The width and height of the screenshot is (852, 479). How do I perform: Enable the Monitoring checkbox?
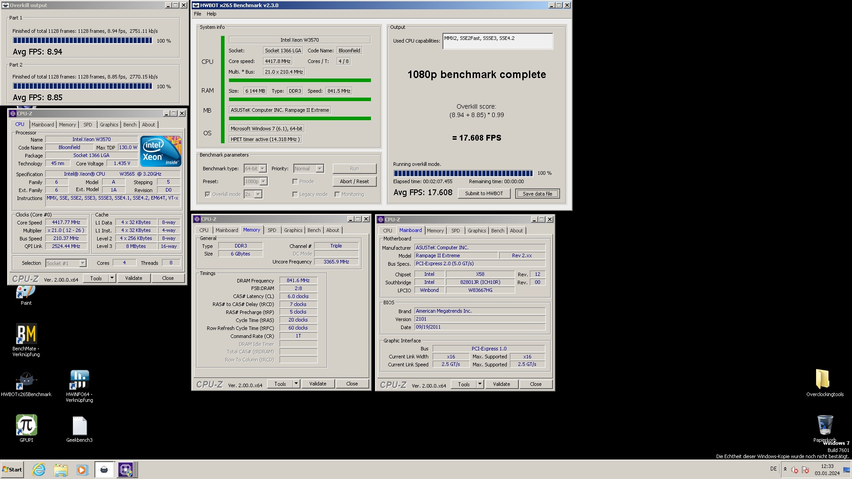pos(337,194)
